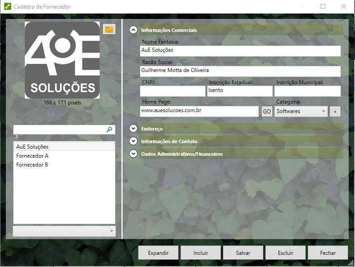Click the folder icon beside the logo

tap(109, 29)
